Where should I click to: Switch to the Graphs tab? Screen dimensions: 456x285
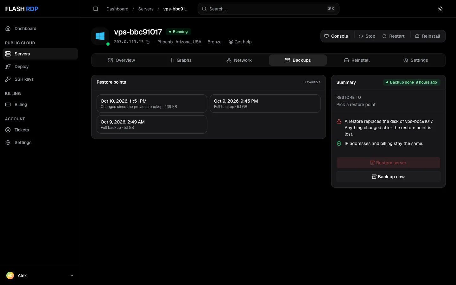coord(180,60)
